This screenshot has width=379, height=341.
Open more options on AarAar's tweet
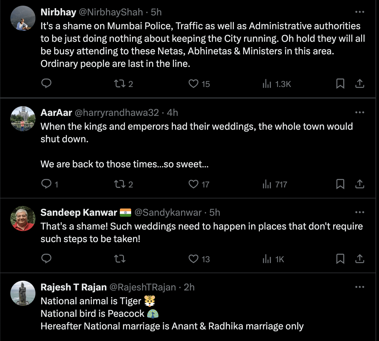360,112
